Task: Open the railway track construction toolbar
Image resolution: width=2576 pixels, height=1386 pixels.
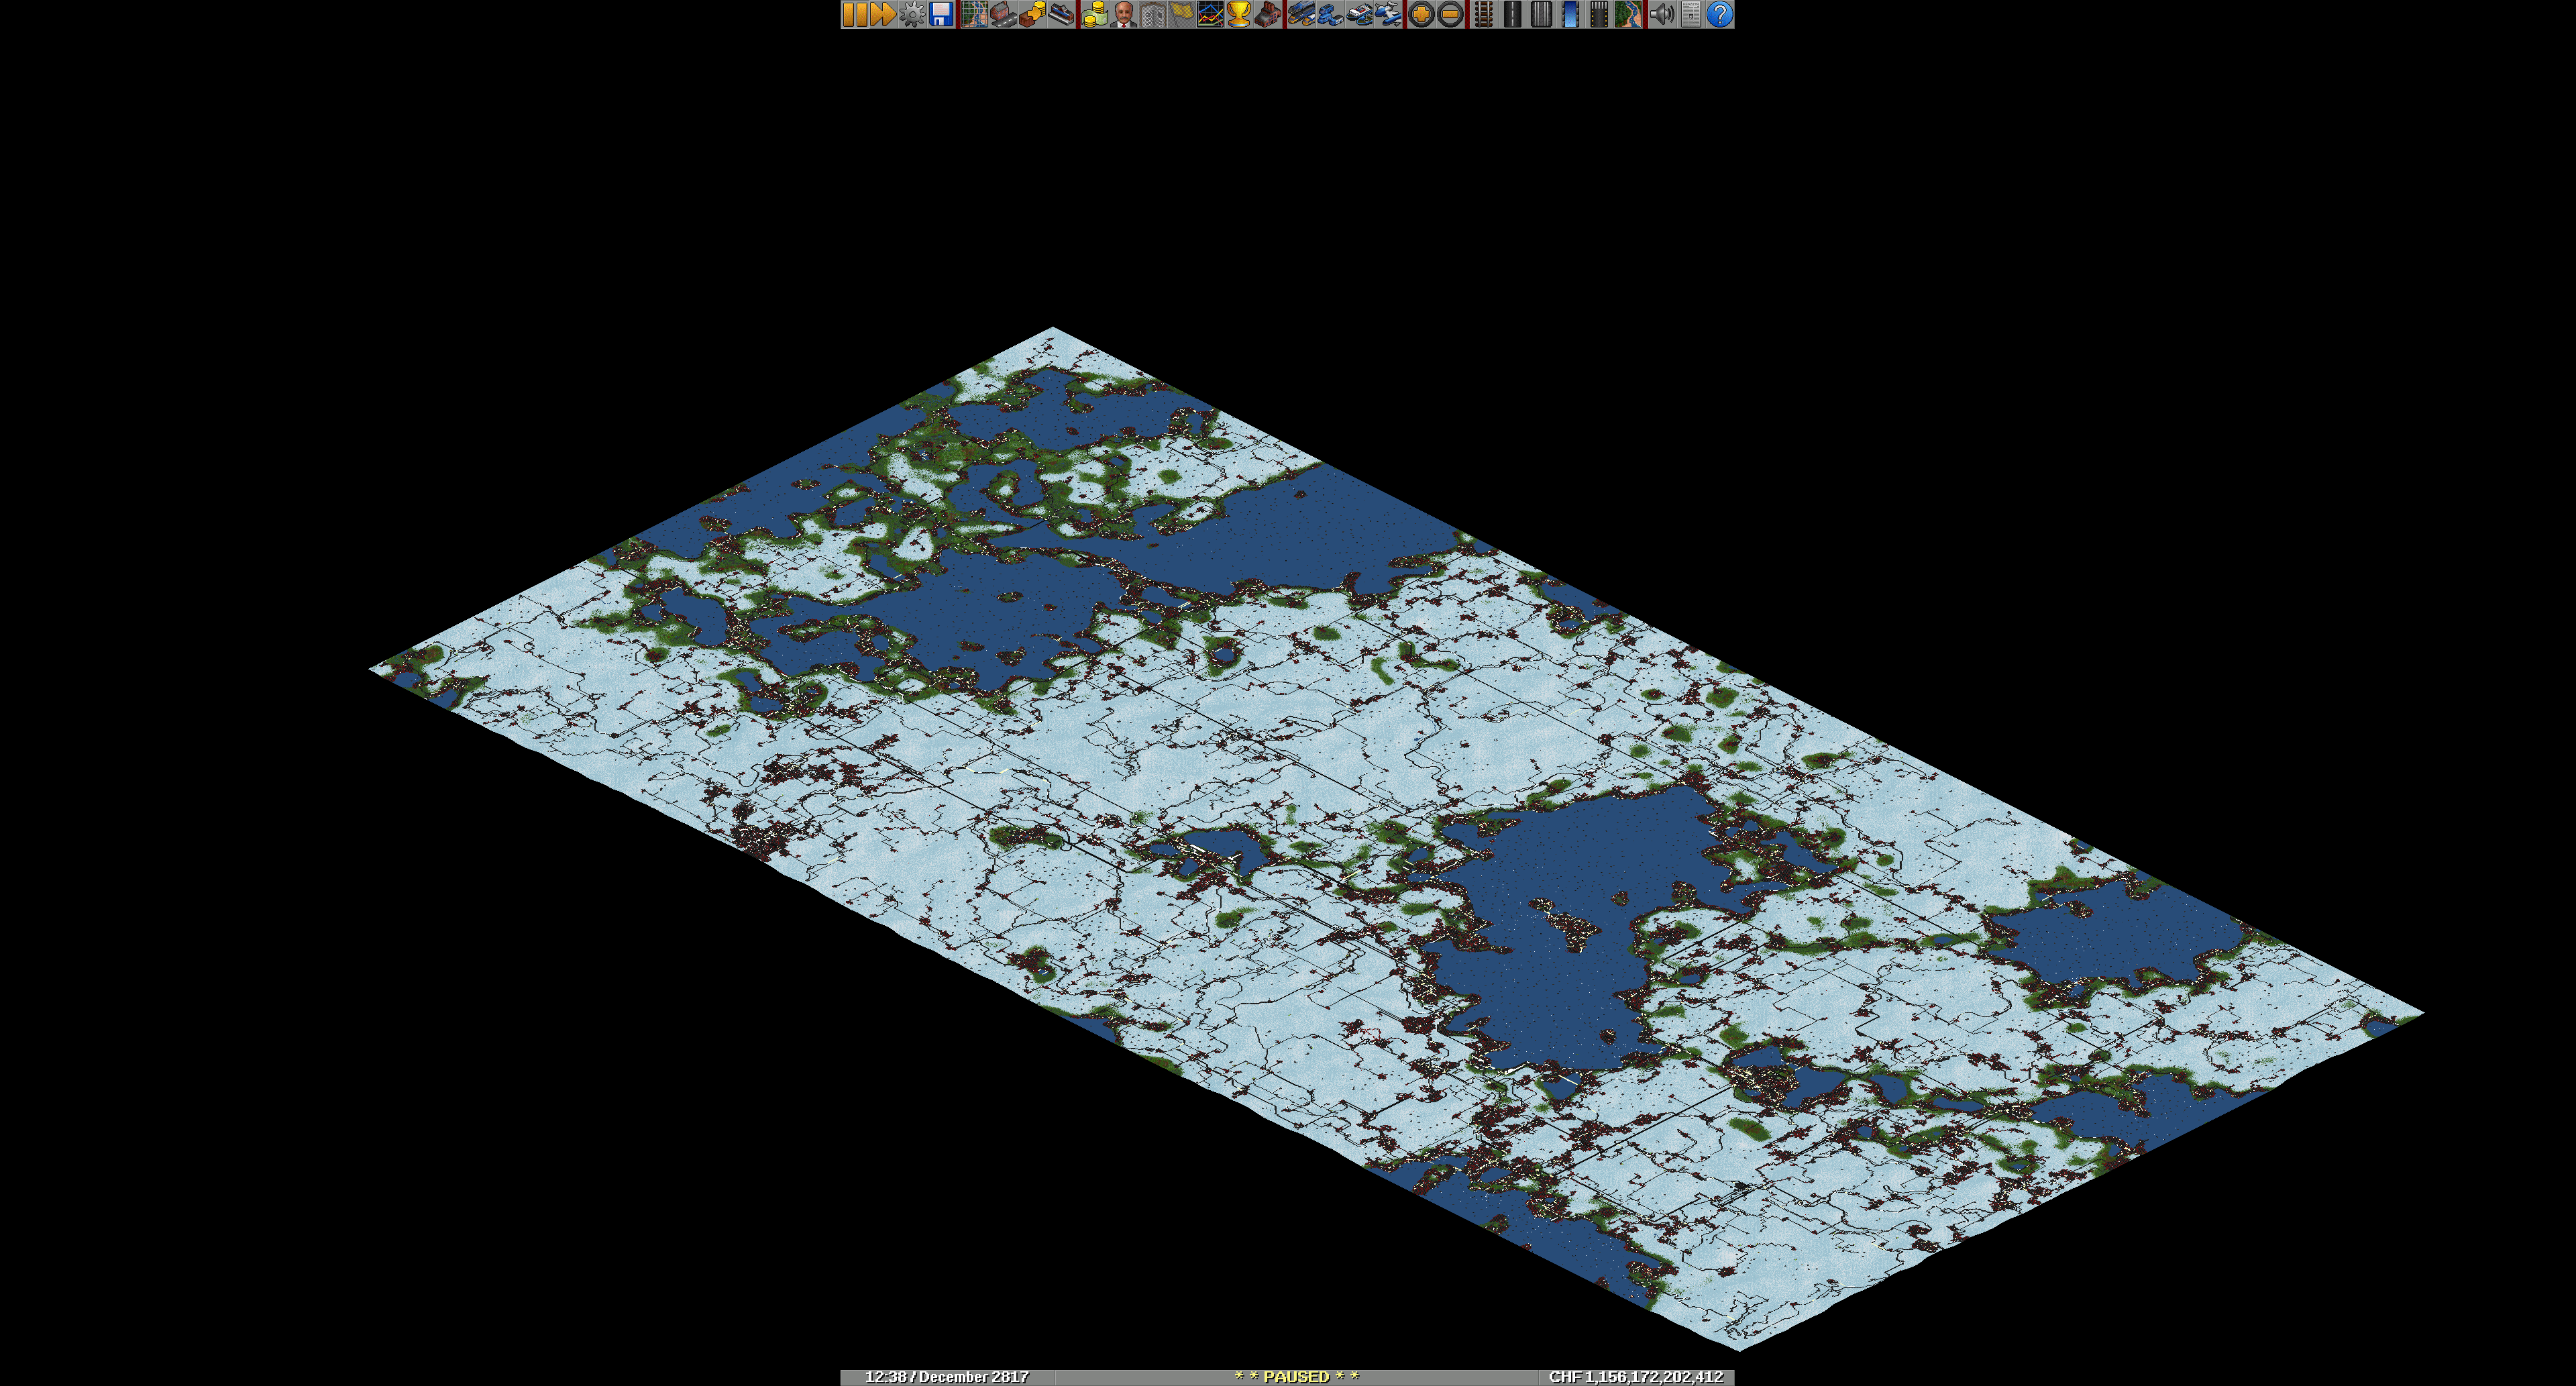Action: click(x=1484, y=14)
